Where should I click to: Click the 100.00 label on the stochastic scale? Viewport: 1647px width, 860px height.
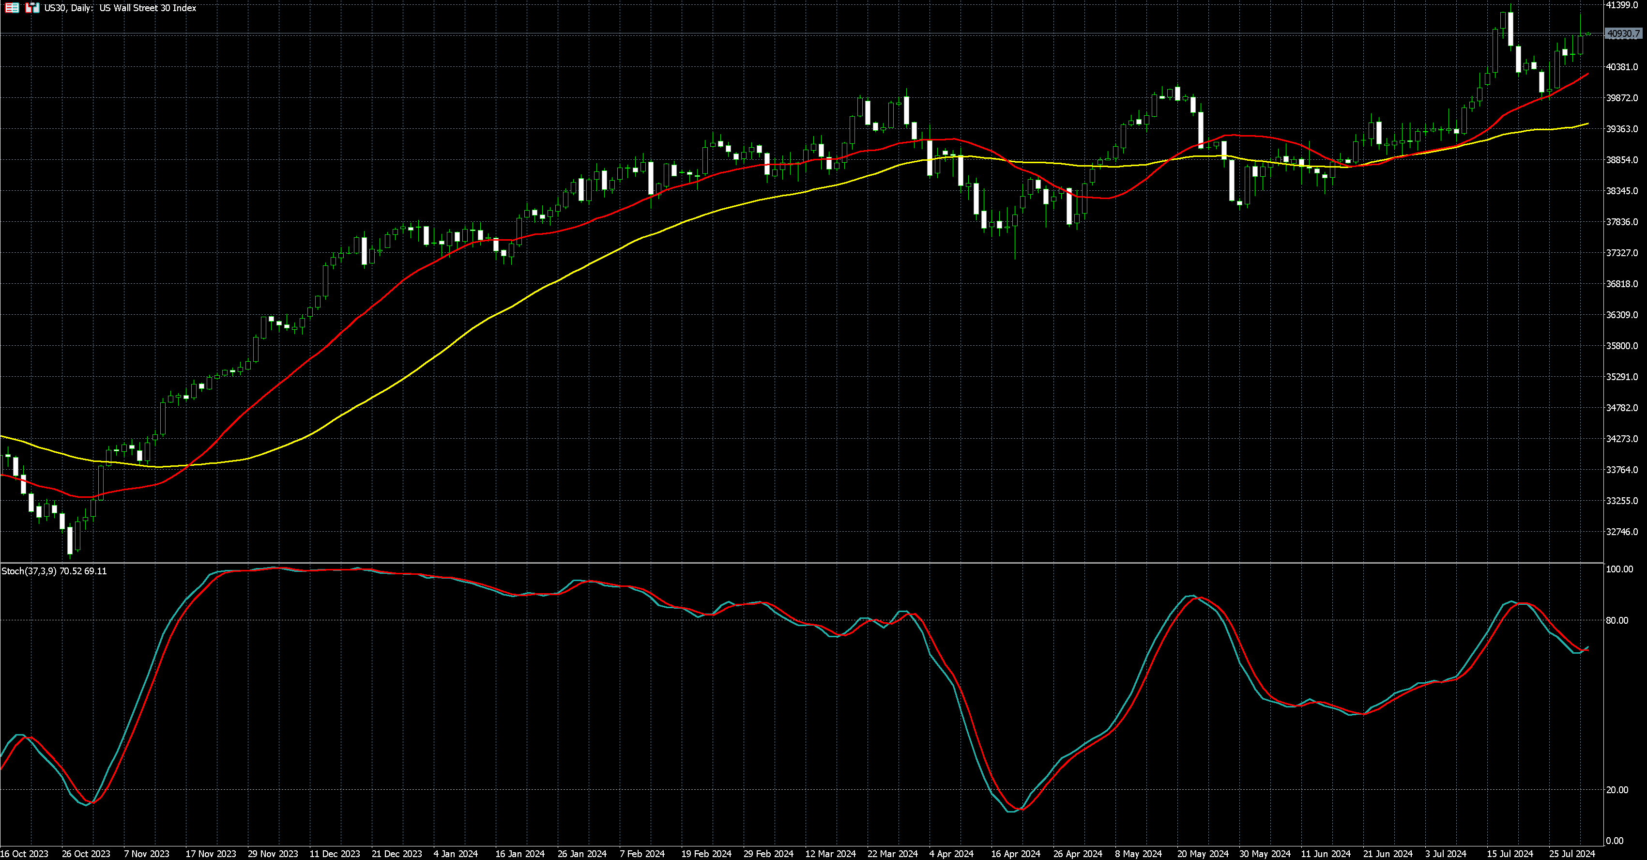[x=1619, y=569]
